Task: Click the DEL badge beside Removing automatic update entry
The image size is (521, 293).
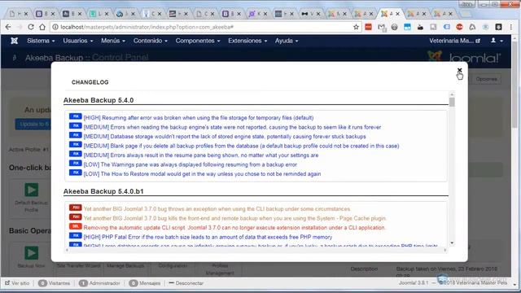Action: coord(76,226)
